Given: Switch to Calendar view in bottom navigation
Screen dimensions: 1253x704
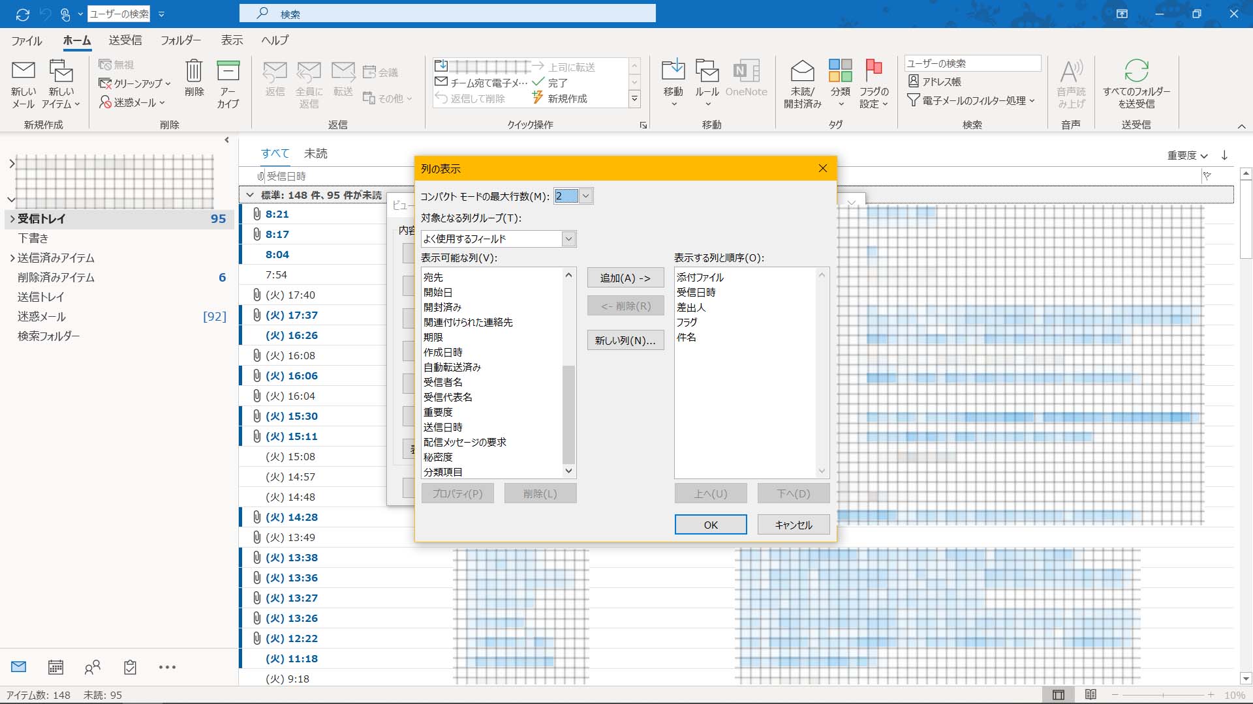Looking at the screenshot, I should [56, 667].
